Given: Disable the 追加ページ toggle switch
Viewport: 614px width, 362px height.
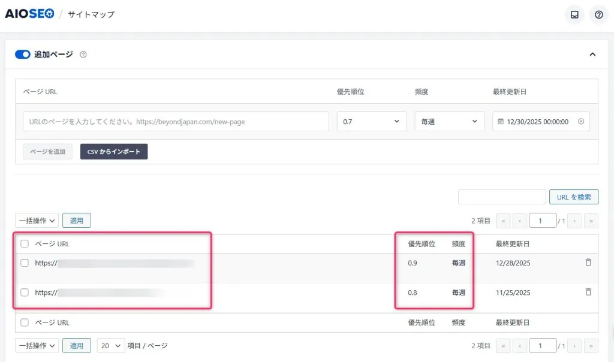Looking at the screenshot, I should (22, 55).
